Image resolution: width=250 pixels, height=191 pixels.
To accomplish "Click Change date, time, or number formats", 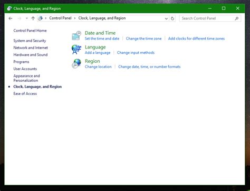I will 149,66.
